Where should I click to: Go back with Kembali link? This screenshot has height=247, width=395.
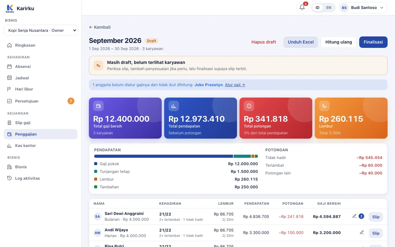(100, 27)
